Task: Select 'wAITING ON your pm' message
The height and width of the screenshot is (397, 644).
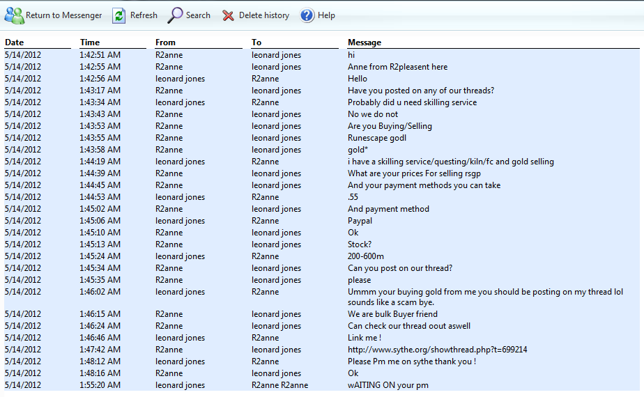Action: coord(388,385)
